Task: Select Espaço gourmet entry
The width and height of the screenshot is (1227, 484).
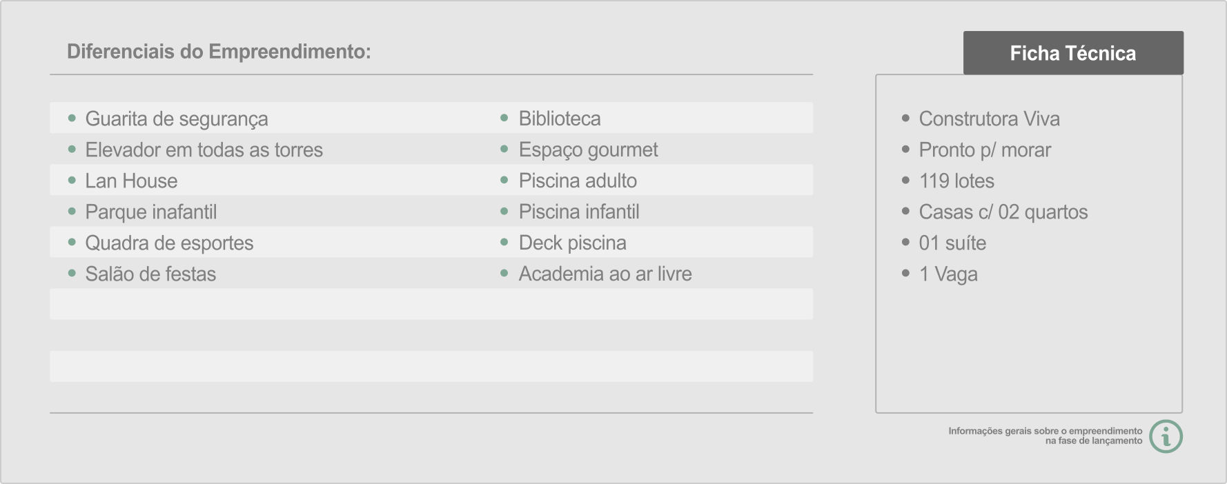Action: coord(588,150)
